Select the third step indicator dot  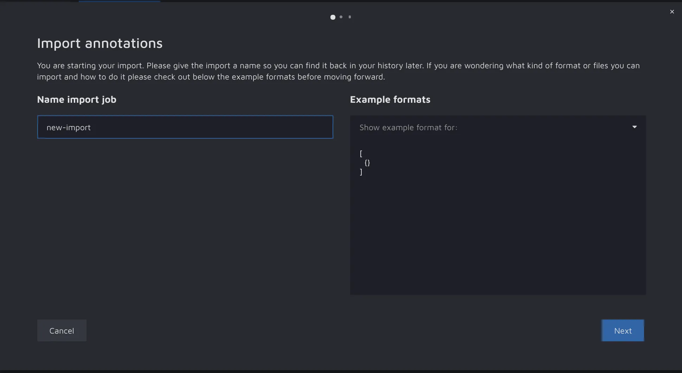349,17
